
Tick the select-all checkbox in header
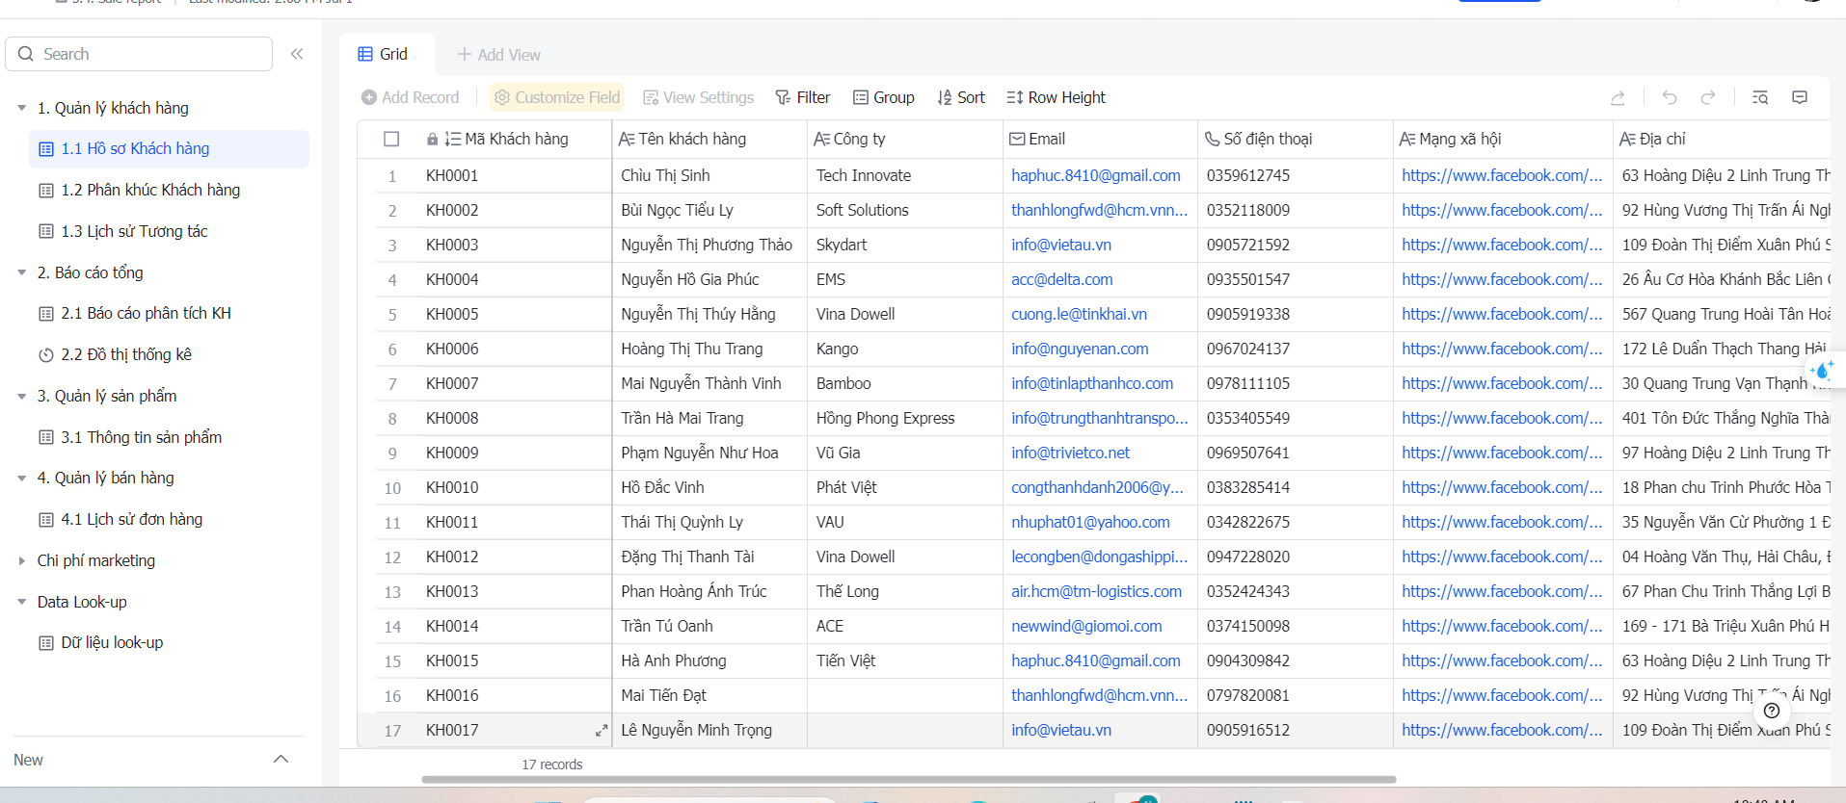coord(391,139)
